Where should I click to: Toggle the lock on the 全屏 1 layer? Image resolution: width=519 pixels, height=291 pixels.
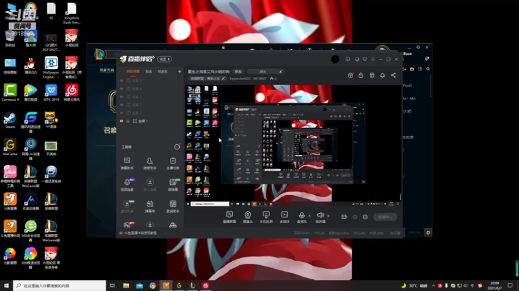click(x=128, y=121)
